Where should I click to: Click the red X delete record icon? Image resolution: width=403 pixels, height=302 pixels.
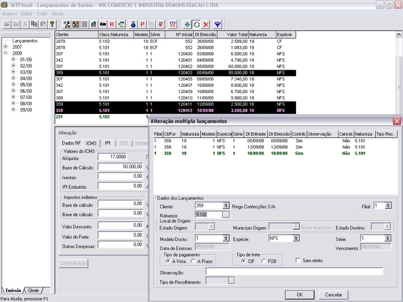(206, 24)
